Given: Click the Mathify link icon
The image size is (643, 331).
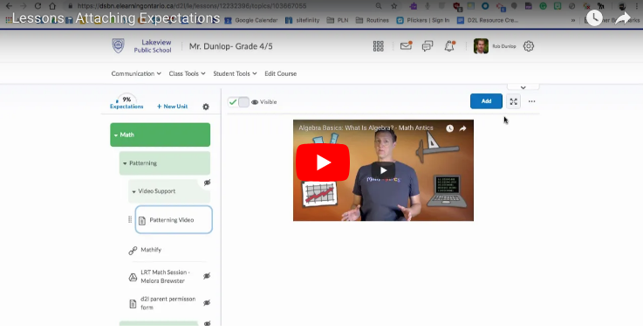Looking at the screenshot, I should coord(133,250).
